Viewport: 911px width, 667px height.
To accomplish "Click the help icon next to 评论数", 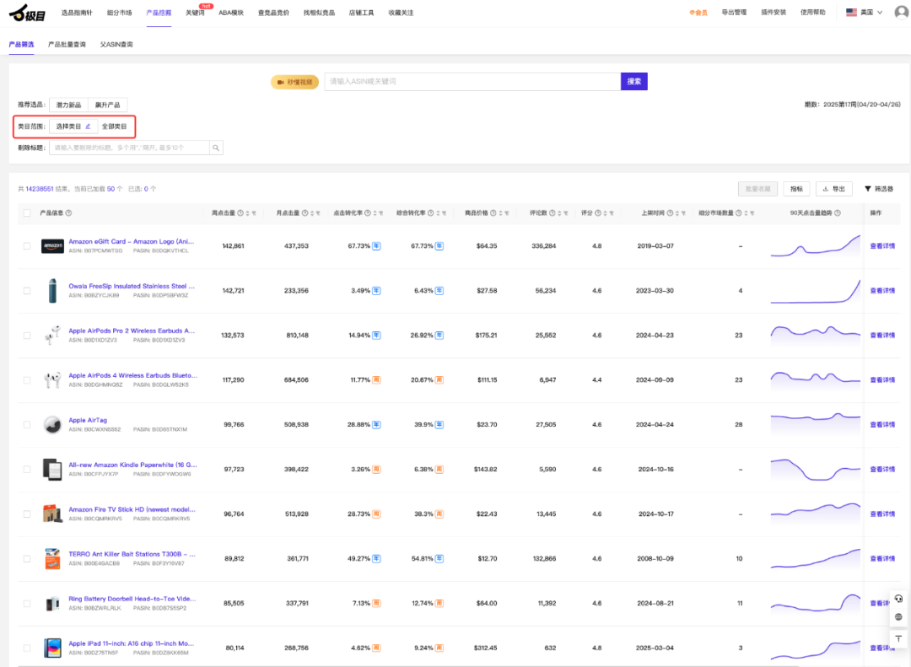I will click(x=553, y=213).
